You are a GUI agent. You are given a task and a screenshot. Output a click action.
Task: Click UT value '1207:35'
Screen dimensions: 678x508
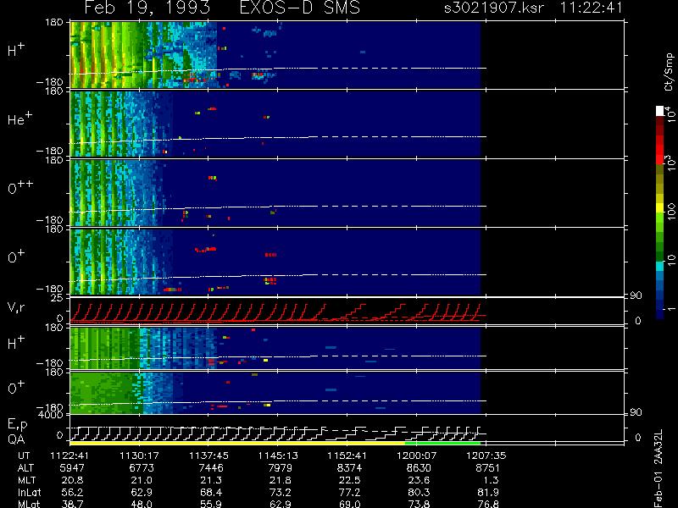pyautogui.click(x=486, y=456)
